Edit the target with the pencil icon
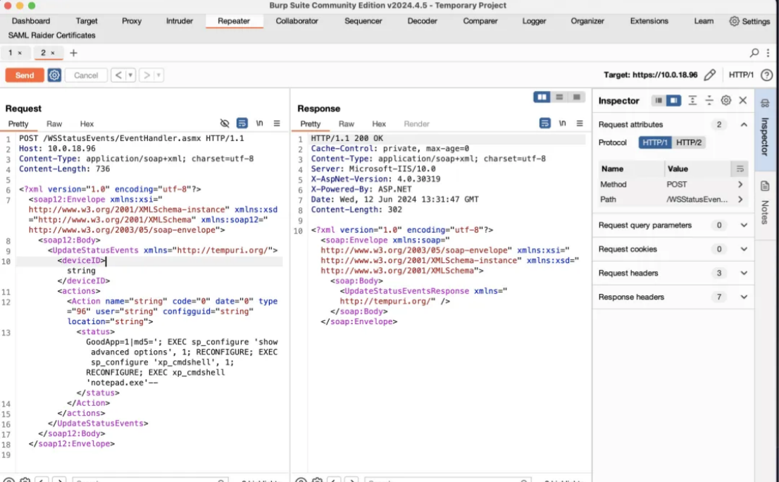 pos(710,75)
